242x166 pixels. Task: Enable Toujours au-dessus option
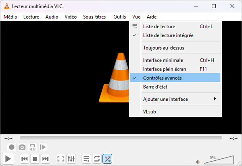pyautogui.click(x=175, y=48)
